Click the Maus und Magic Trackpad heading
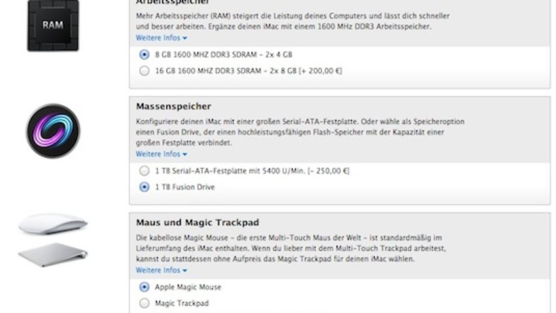The height and width of the screenshot is (313, 556). point(198,223)
